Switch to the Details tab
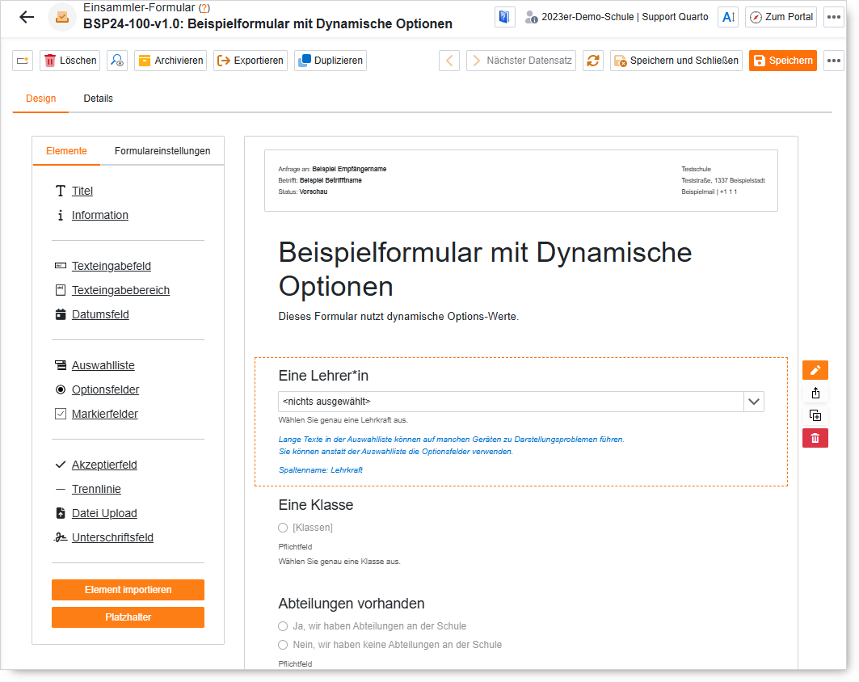The image size is (859, 682). pyautogui.click(x=98, y=99)
